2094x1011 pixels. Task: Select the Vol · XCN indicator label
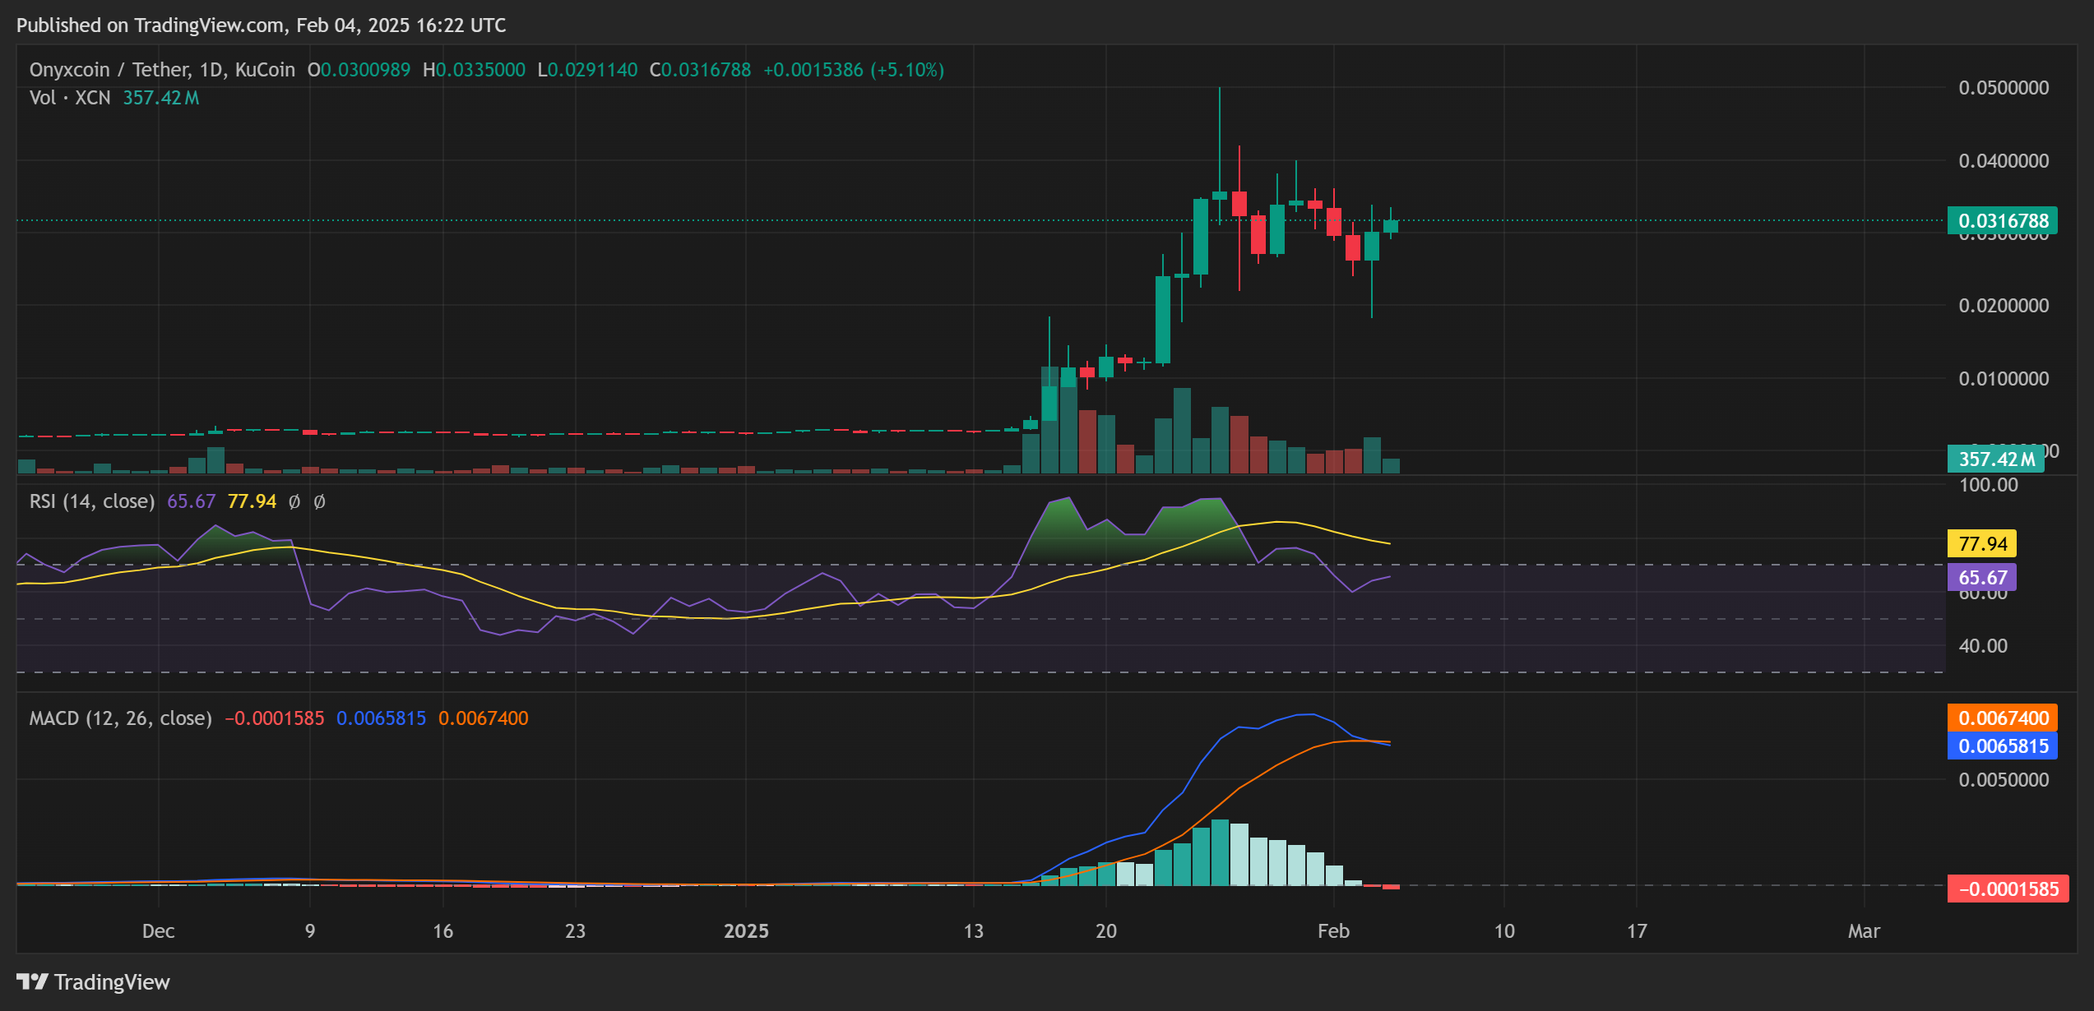point(70,98)
